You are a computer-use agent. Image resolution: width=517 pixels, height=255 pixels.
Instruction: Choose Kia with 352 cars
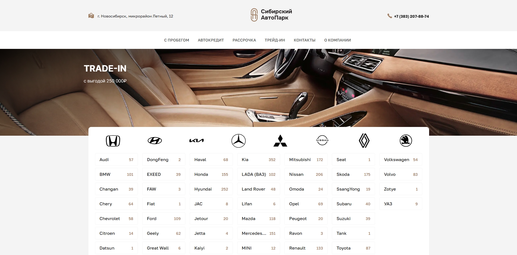coord(258,159)
